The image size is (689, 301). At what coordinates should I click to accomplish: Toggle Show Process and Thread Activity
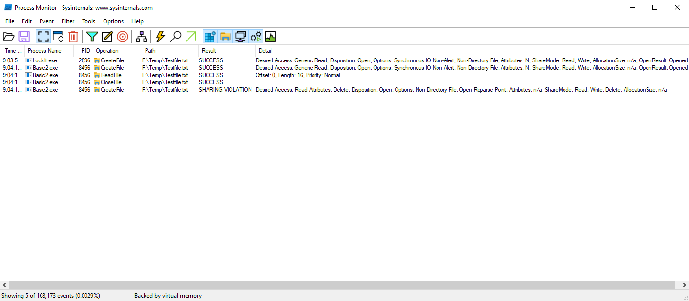pyautogui.click(x=255, y=37)
